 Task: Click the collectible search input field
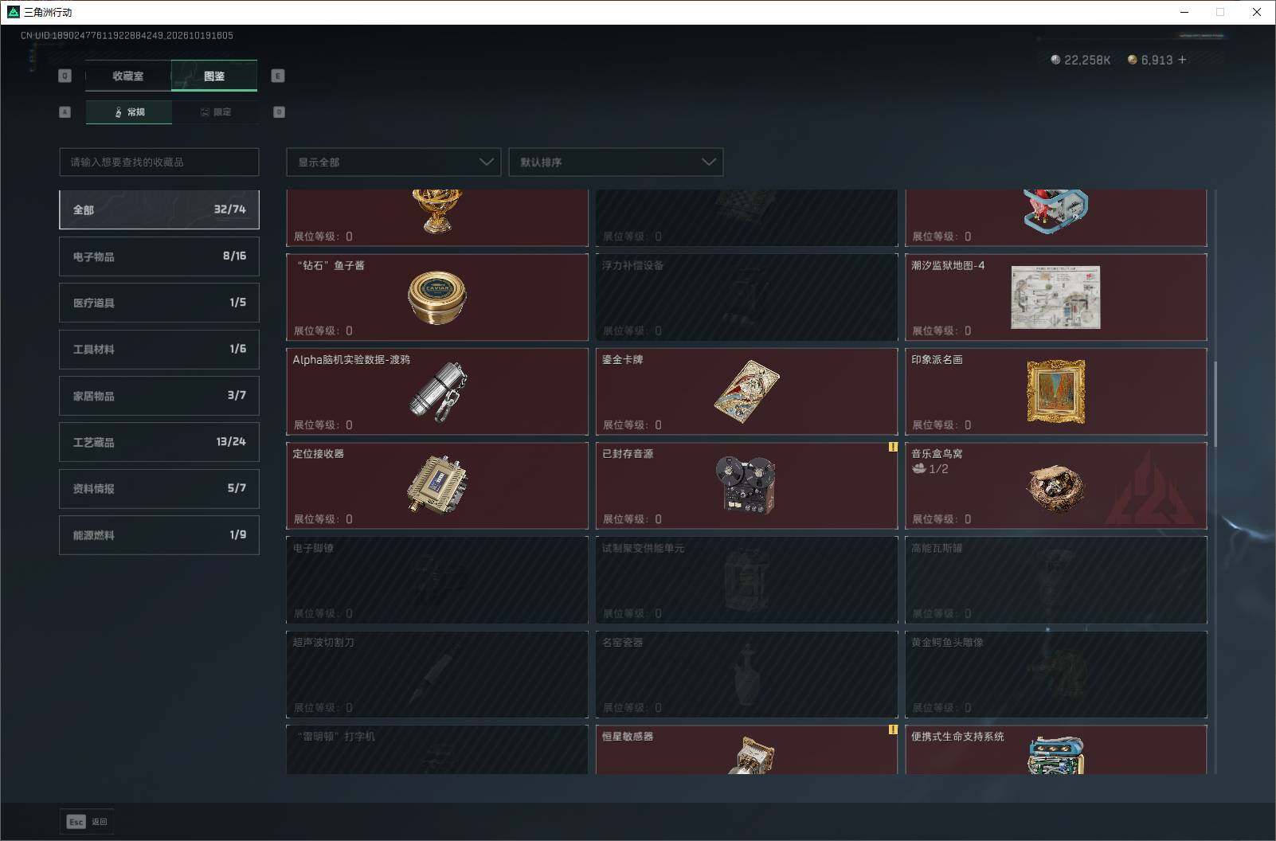159,162
